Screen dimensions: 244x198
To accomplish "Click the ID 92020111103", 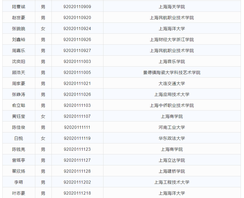I will [x=77, y=105].
